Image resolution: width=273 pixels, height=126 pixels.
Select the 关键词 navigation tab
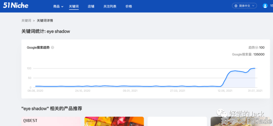pyautogui.click(x=74, y=6)
